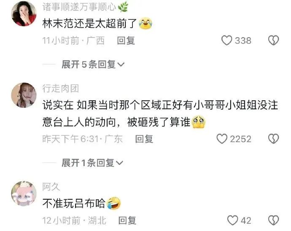The height and width of the screenshot is (231, 291).
Task: Dislike 阿久's 不准玩吕布哈 comment
Action: point(274,220)
